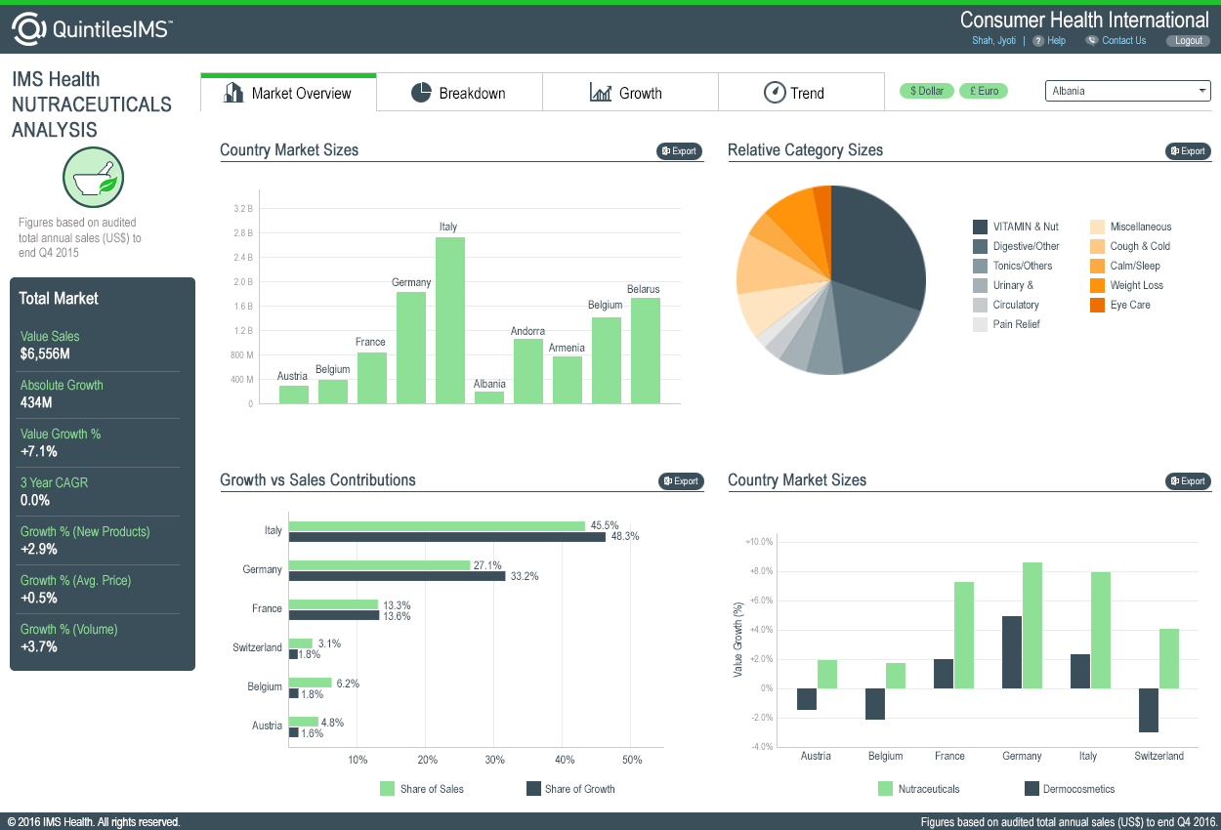The width and height of the screenshot is (1221, 830).
Task: Click the Growth % (Volume) value +3.7%
Action: [39, 647]
